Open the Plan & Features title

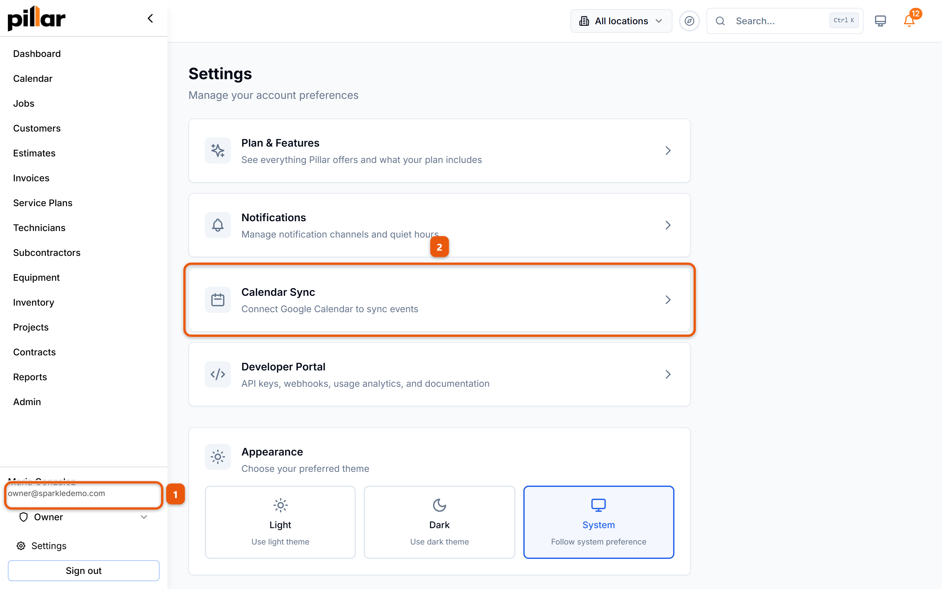280,143
